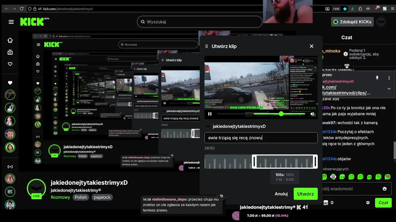Open browser extensions puzzle icon
The width and height of the screenshot is (396, 222).
pos(360,9)
